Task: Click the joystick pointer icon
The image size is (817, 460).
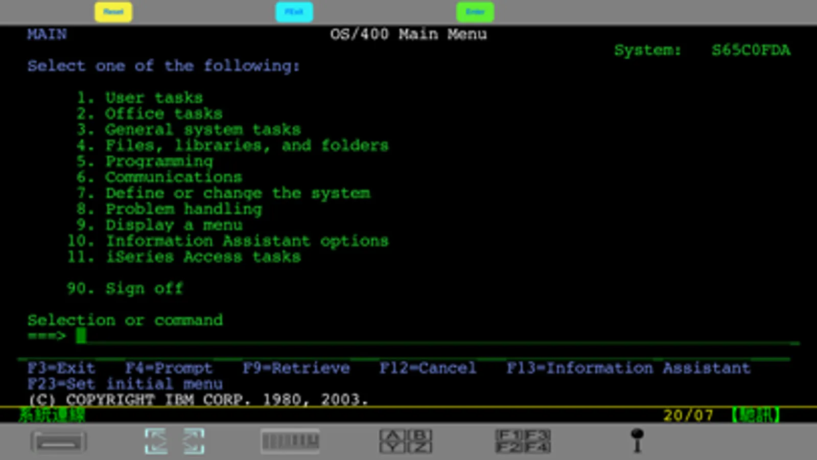Action: [637, 441]
